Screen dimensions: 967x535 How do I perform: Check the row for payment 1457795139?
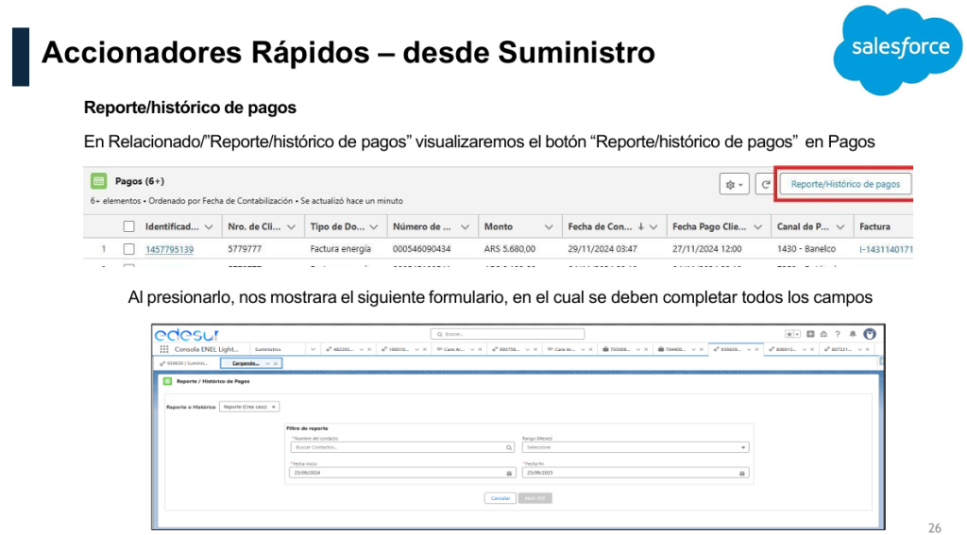(128, 249)
